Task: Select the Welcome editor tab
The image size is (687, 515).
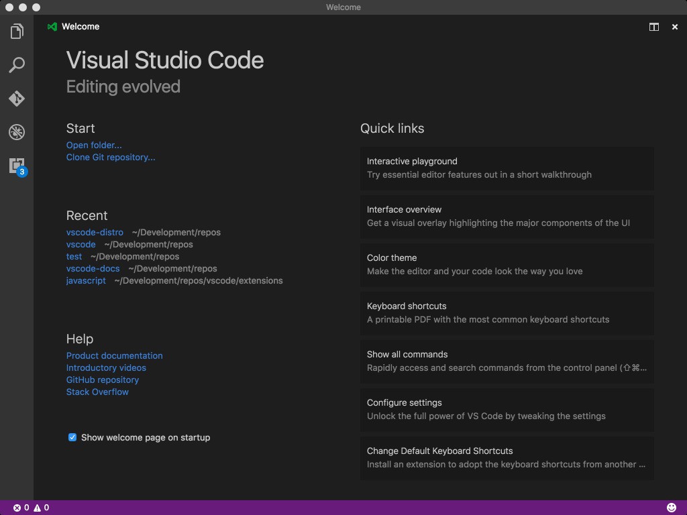Action: coord(80,27)
